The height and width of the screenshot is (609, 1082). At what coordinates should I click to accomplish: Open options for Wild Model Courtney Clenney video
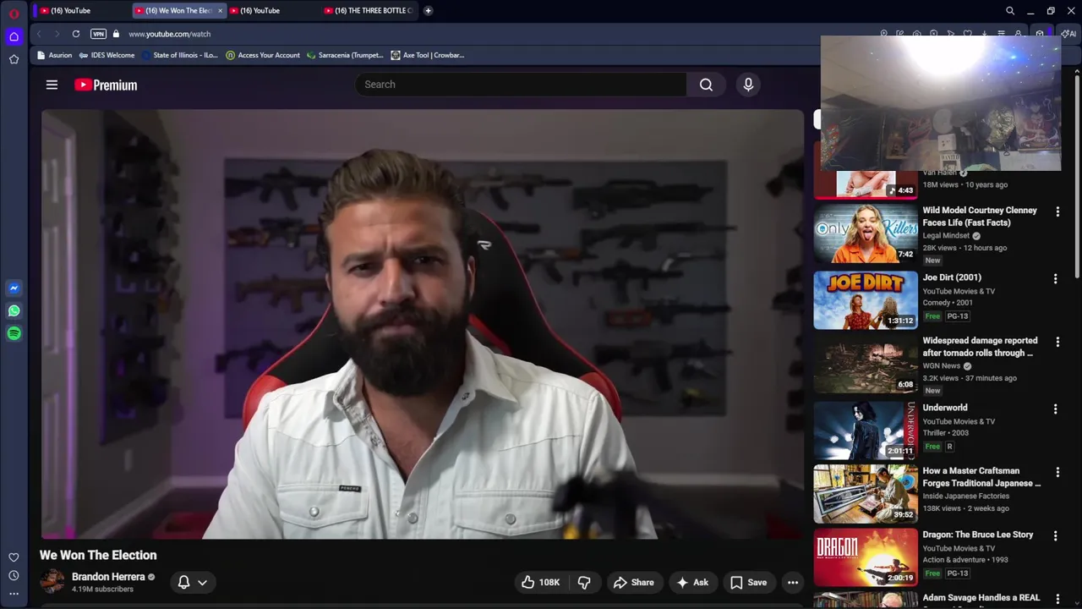(1057, 211)
